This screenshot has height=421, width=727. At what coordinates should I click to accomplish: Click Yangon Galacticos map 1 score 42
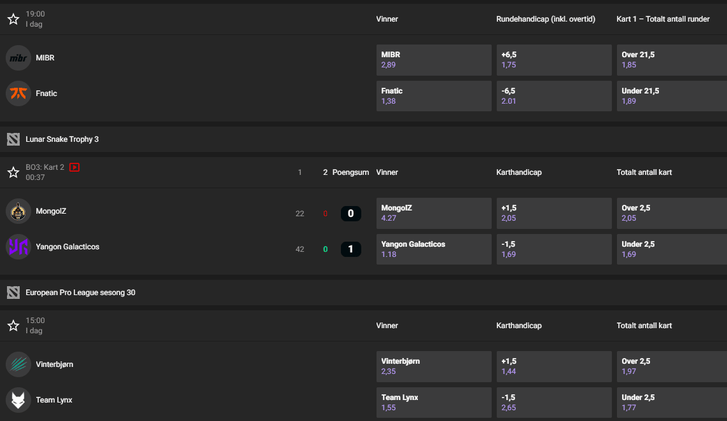click(x=300, y=249)
